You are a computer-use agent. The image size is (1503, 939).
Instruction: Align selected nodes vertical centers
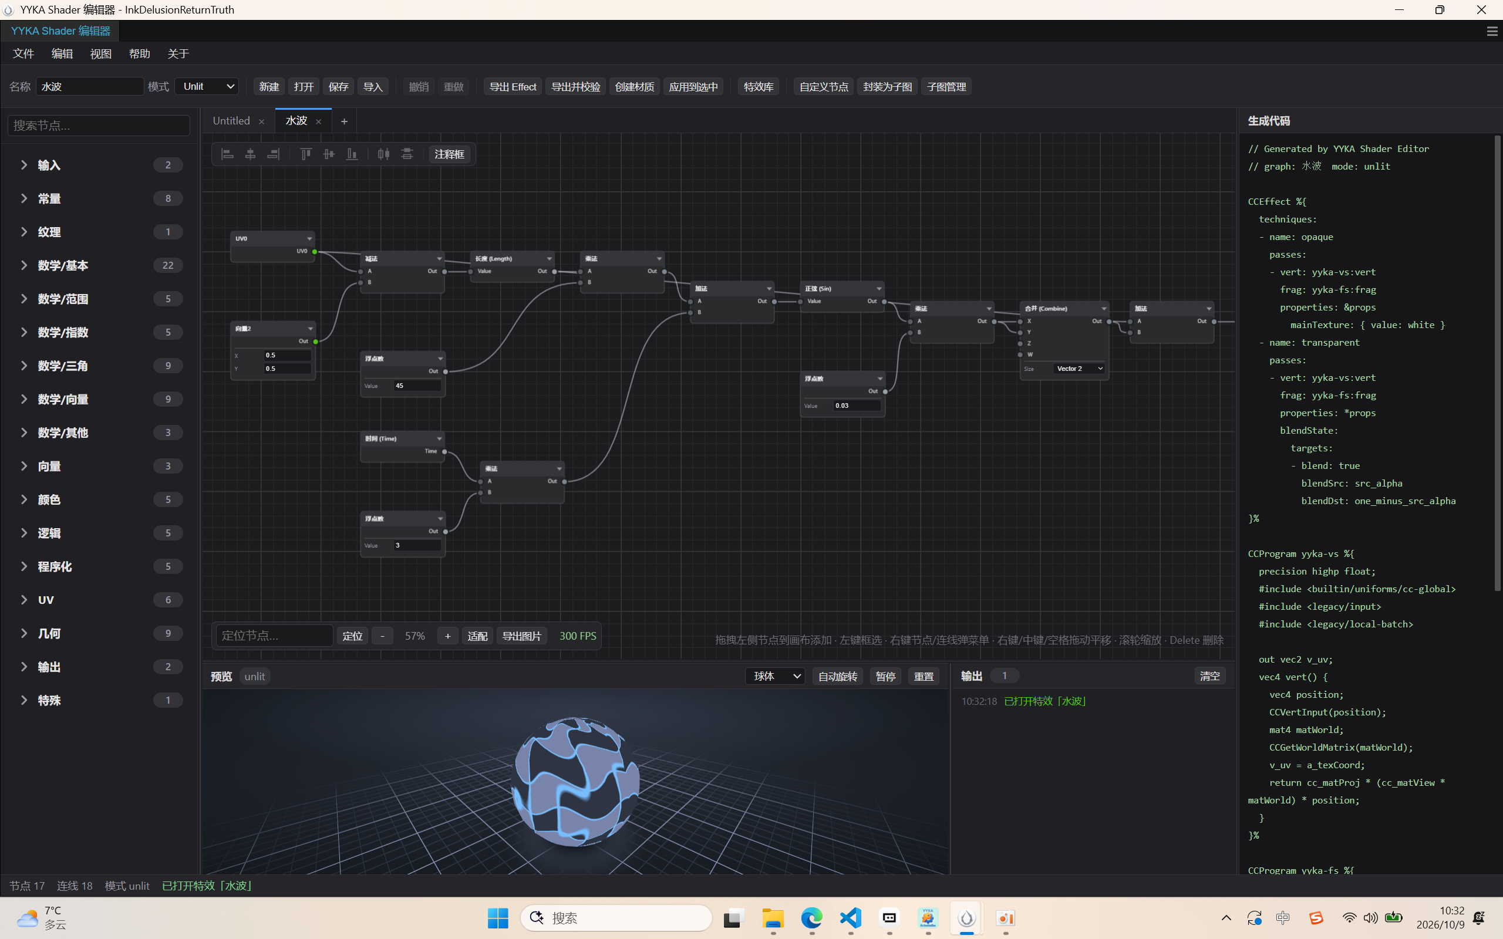(329, 154)
